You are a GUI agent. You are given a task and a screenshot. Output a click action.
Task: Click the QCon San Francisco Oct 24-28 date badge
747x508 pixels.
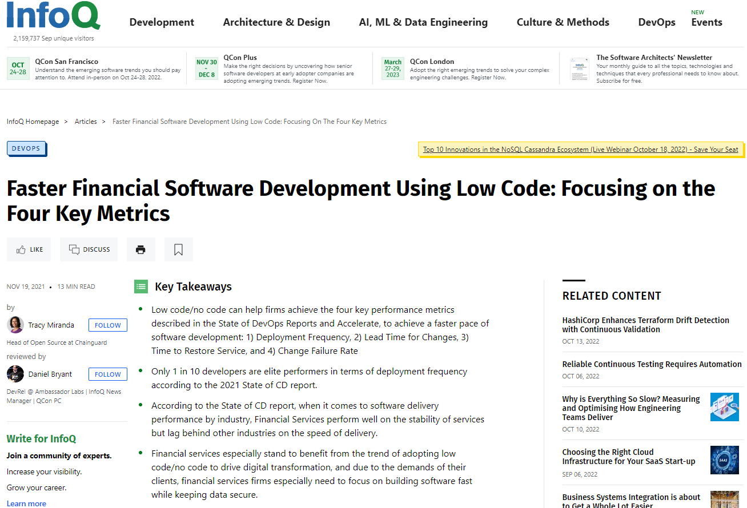pyautogui.click(x=18, y=68)
